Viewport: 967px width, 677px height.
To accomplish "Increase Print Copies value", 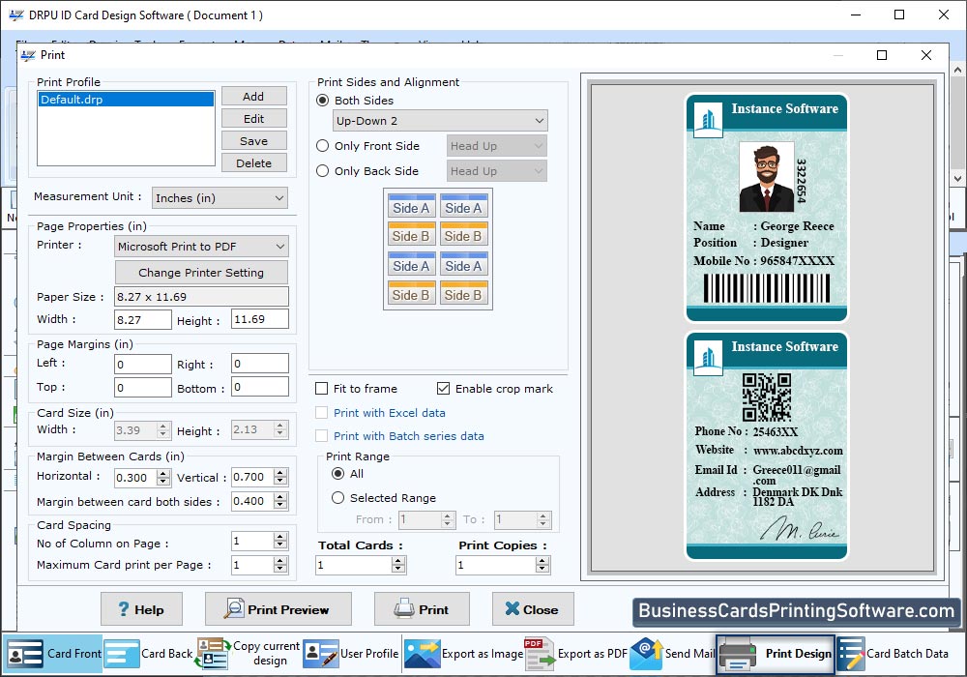I will (x=542, y=561).
